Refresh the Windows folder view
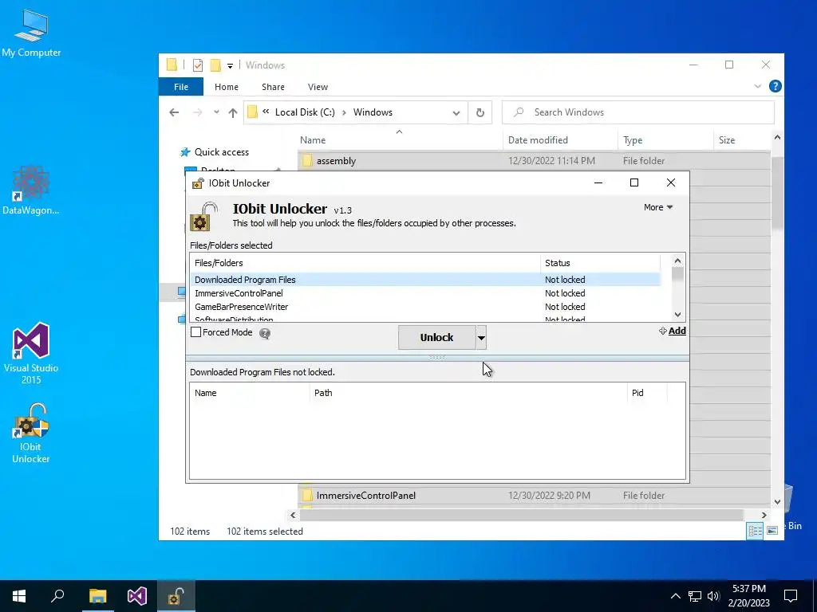817x612 pixels. (480, 112)
